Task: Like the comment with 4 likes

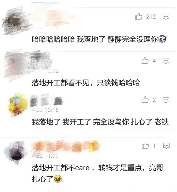Action: pyautogui.click(x=145, y=61)
